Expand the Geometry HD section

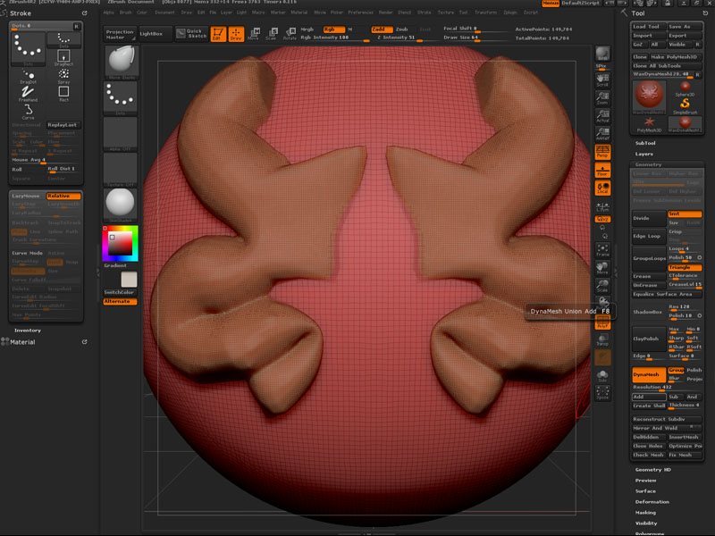pyautogui.click(x=652, y=470)
